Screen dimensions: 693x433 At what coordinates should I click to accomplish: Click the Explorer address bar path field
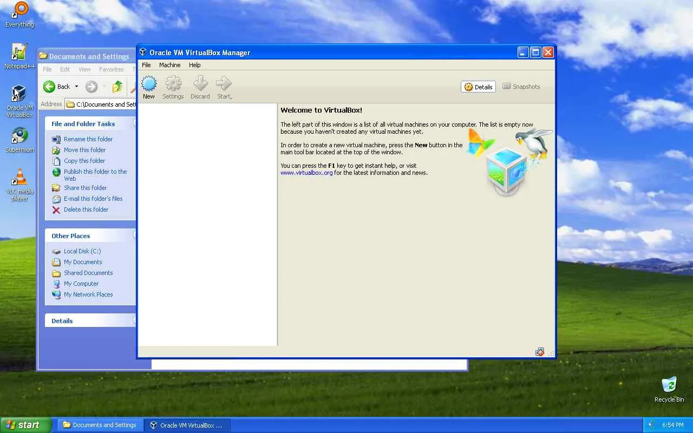(101, 104)
